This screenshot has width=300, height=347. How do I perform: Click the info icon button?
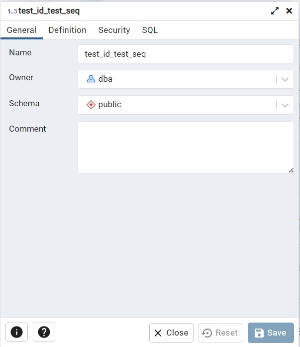[16, 332]
